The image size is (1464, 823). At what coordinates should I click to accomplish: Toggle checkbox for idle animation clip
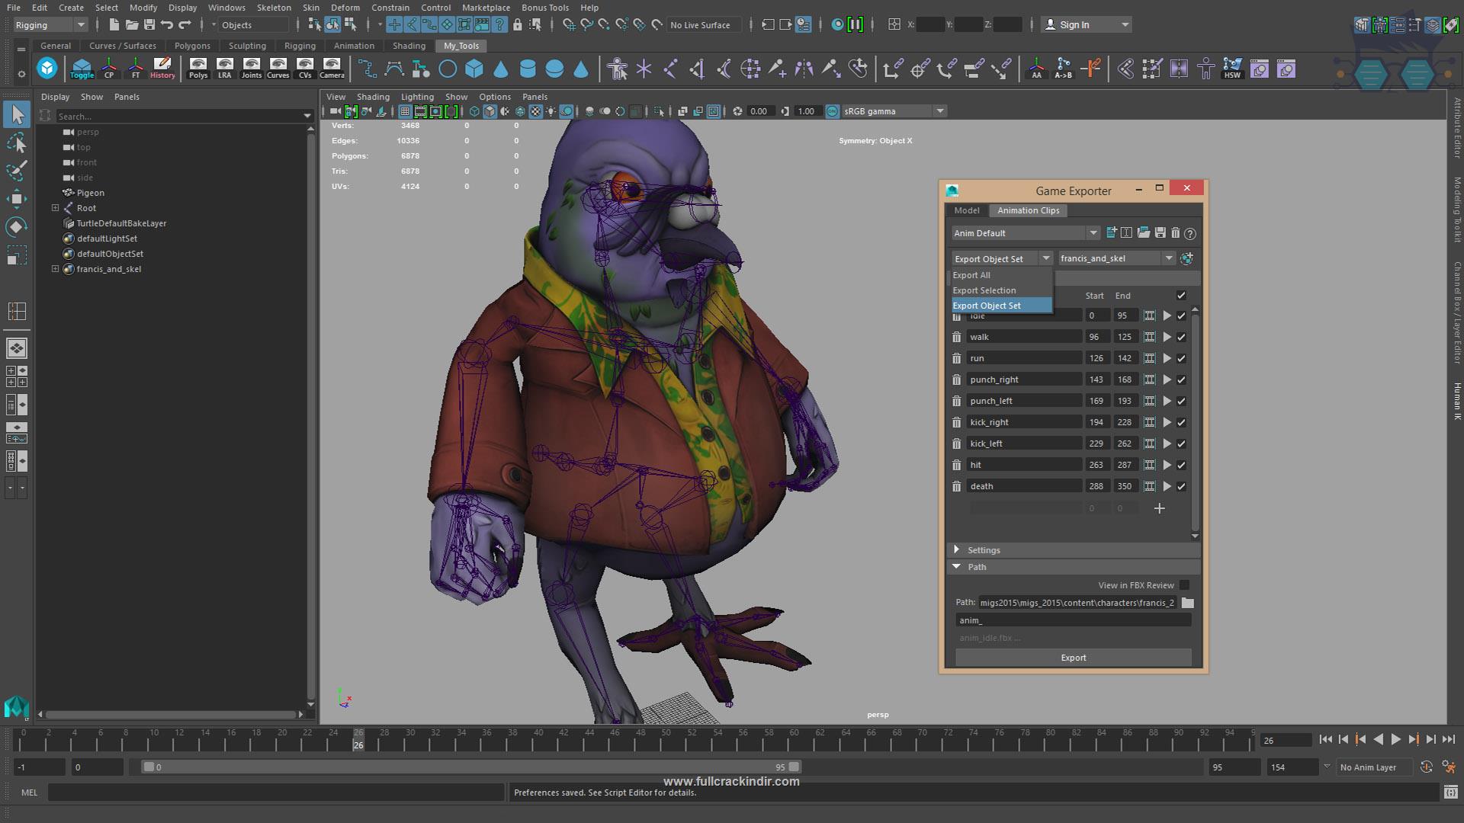click(x=1183, y=315)
